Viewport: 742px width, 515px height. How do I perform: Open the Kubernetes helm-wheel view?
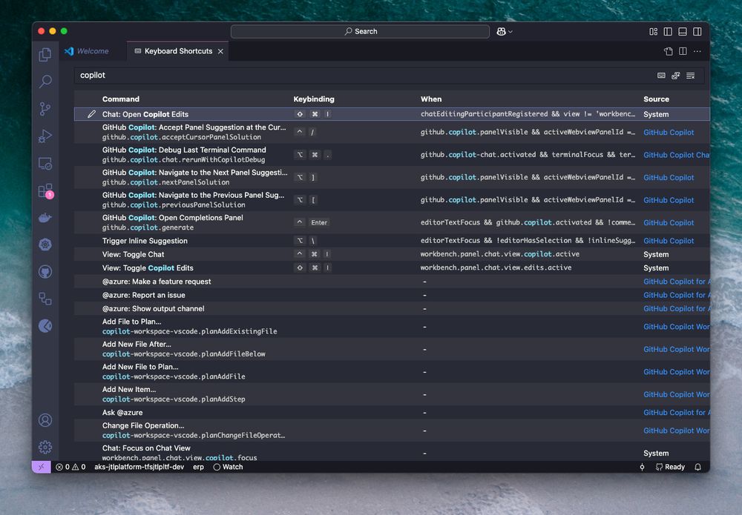[45, 245]
